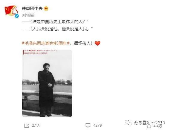Like the post with thumbs-up icon
Screen dimensions: 170x130
[149, 126]
